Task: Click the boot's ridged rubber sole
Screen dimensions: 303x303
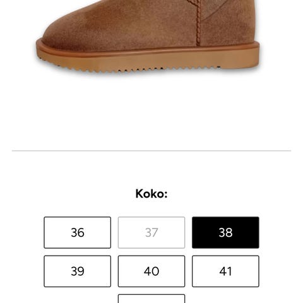Action: [147, 60]
